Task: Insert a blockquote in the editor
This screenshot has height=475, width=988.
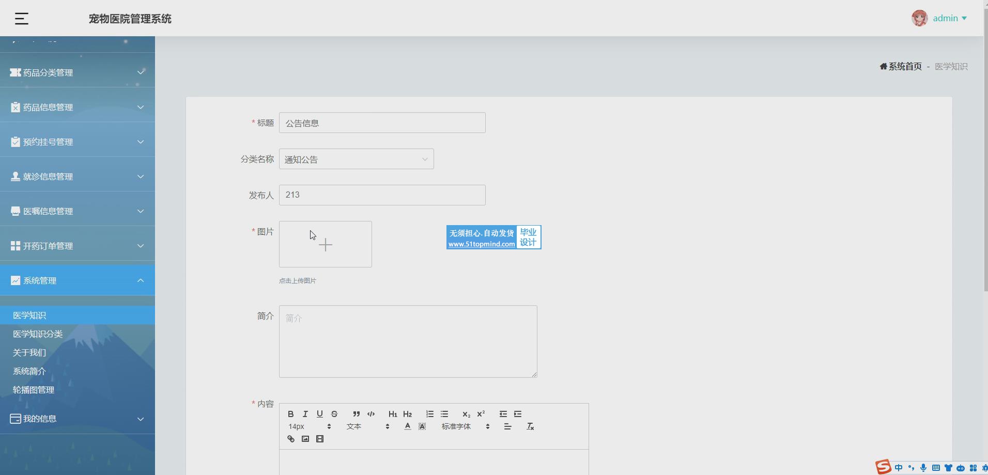Action: 357,414
